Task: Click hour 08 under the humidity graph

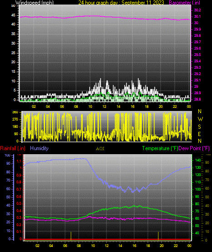Action: click(79, 246)
